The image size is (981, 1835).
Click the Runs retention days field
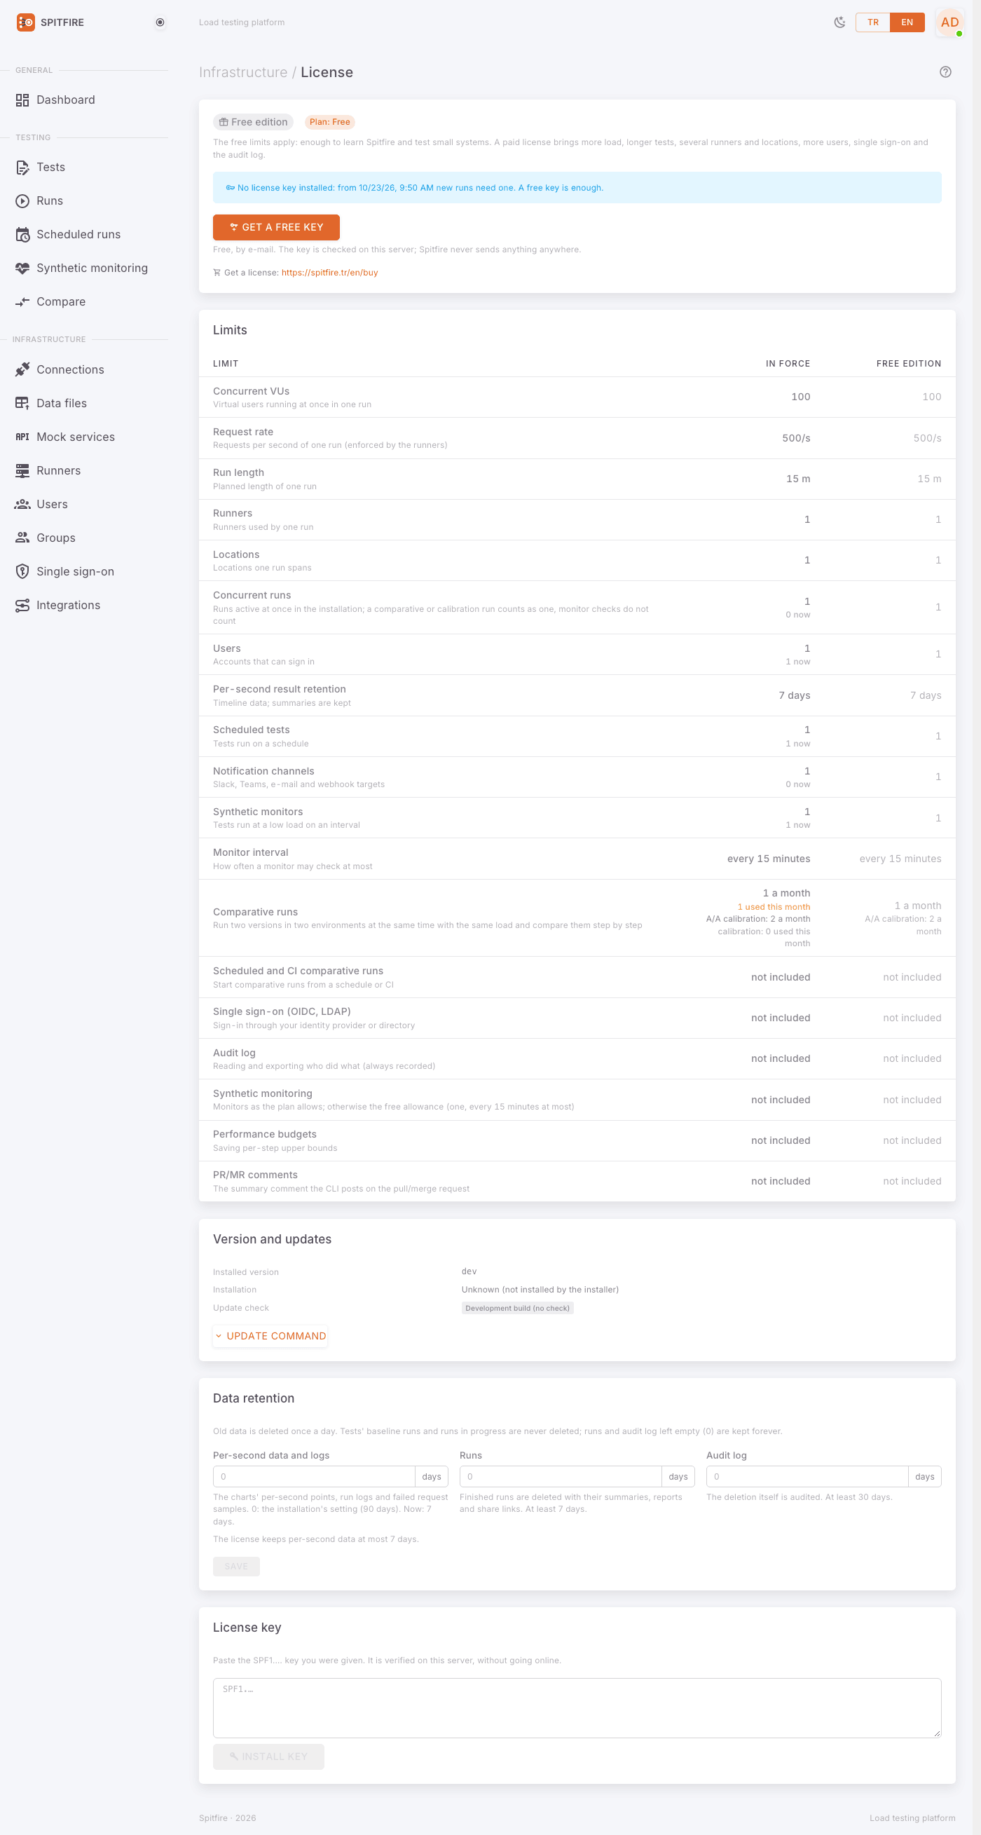(x=561, y=1477)
